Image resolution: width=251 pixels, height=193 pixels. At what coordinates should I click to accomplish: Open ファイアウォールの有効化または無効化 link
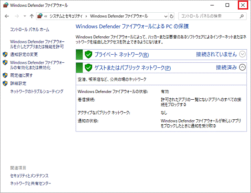(37, 65)
